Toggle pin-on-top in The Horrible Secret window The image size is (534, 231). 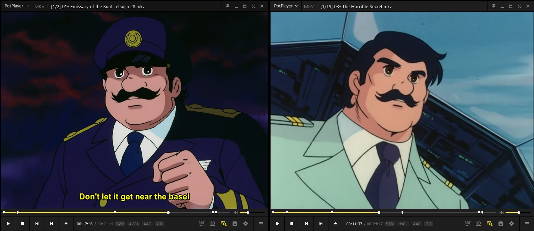click(x=494, y=6)
